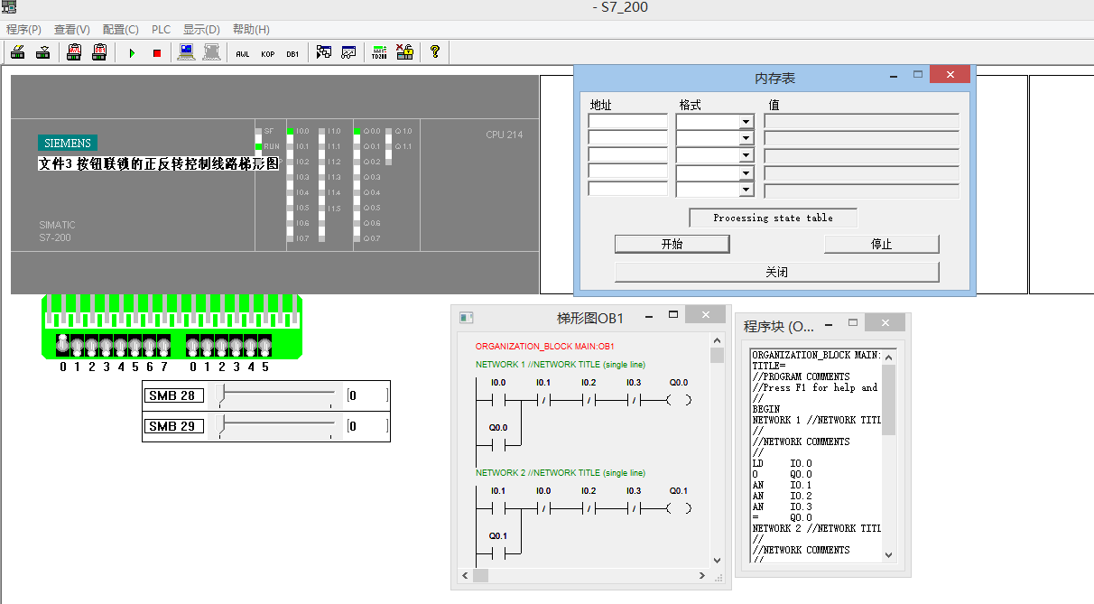Open the 配置(C) menu
Screen dimensions: 1094x604
click(x=121, y=30)
